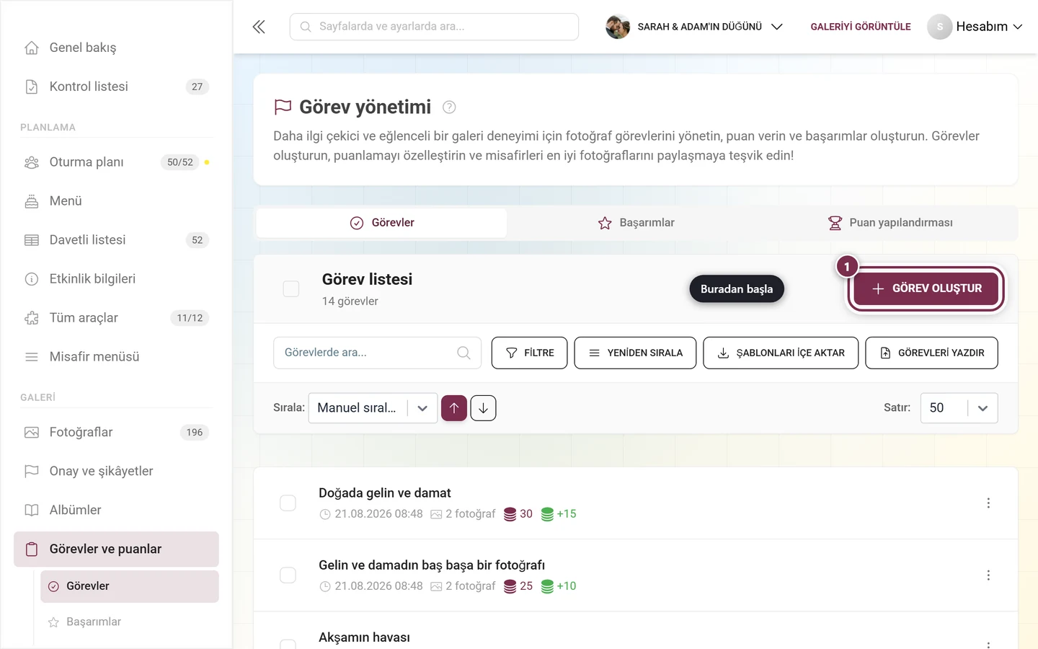Click the help question mark beside Görev yönetimi
The height and width of the screenshot is (649, 1038).
[x=449, y=107]
